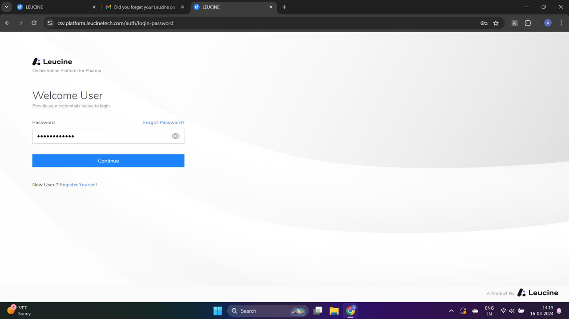Click inside the Password input field
The height and width of the screenshot is (319, 569).
tap(108, 136)
